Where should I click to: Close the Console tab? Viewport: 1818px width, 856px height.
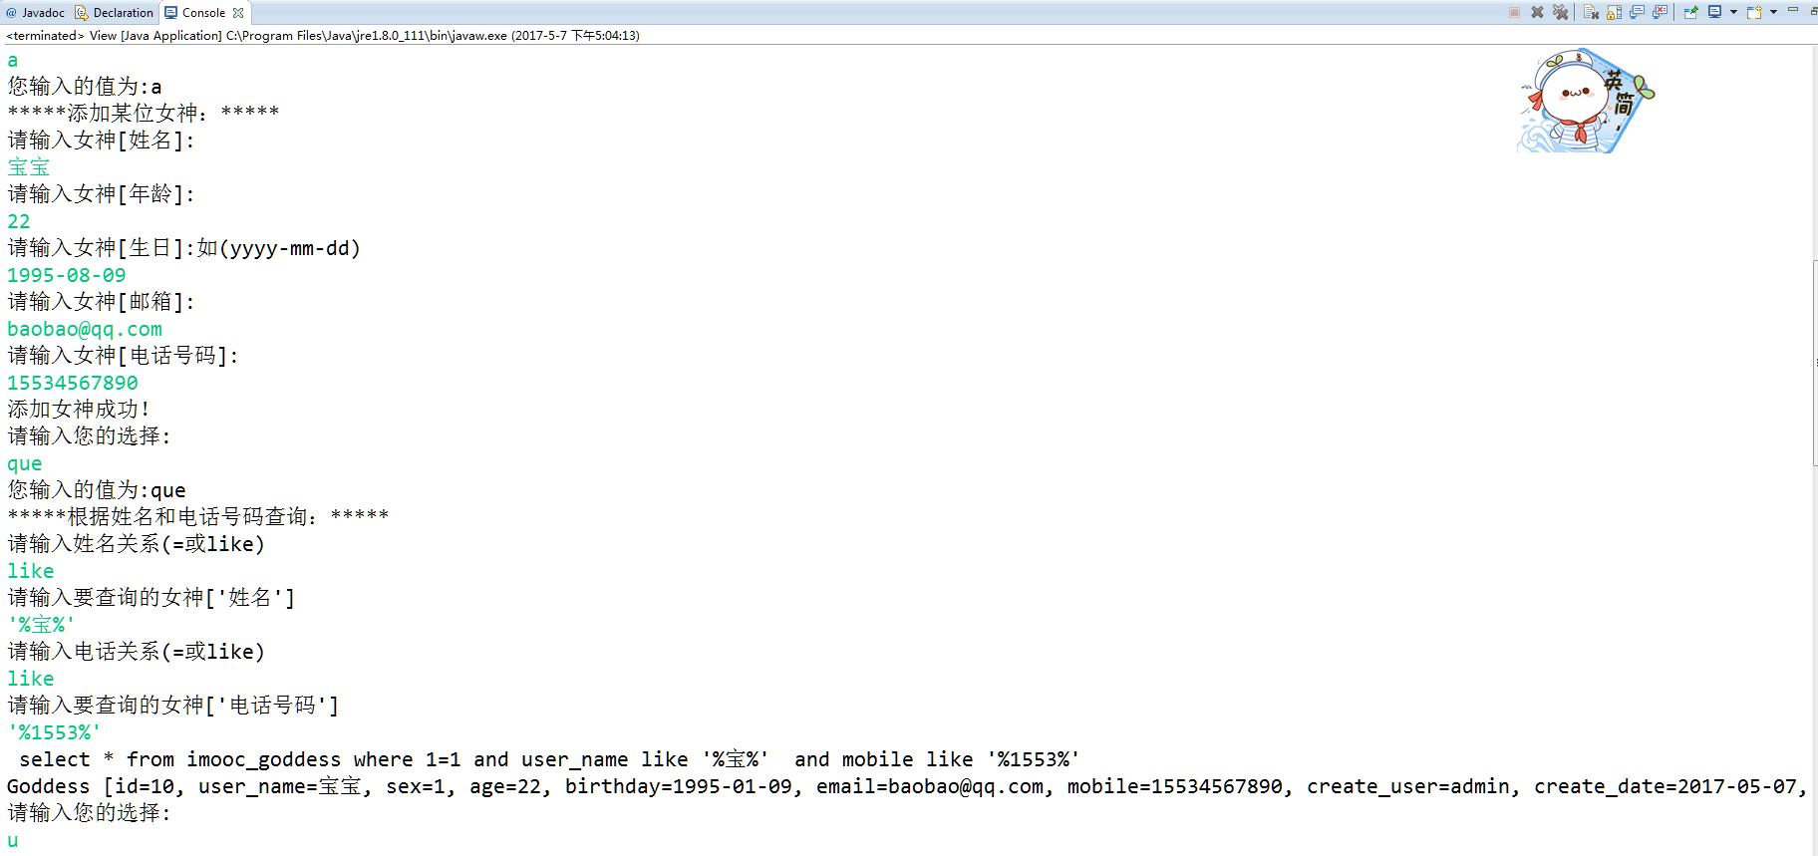[x=238, y=13]
